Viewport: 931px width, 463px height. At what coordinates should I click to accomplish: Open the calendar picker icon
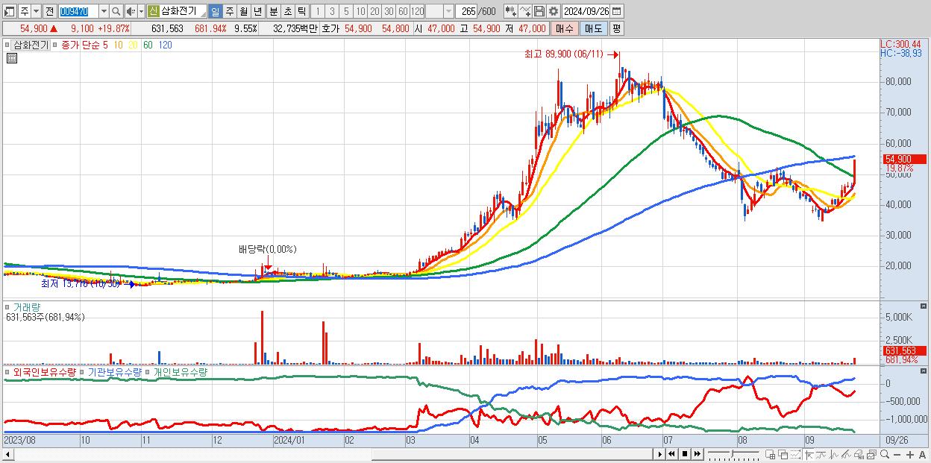point(617,11)
